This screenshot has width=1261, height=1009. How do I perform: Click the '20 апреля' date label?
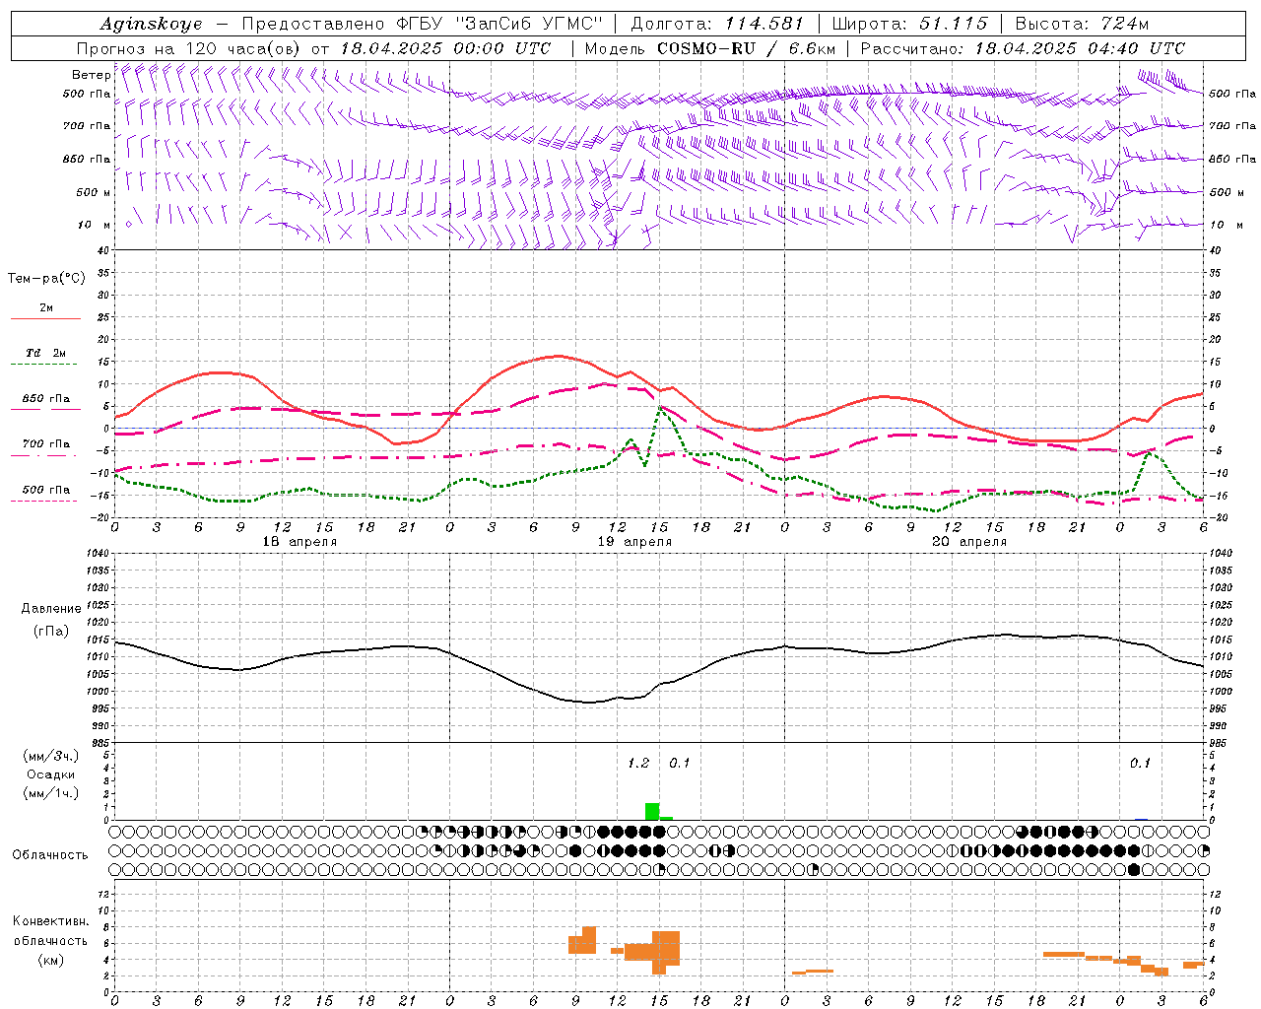pos(970,542)
